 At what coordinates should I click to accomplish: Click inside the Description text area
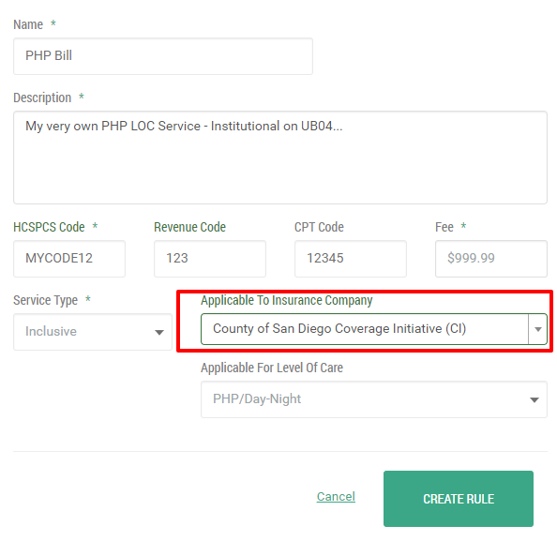[x=280, y=158]
